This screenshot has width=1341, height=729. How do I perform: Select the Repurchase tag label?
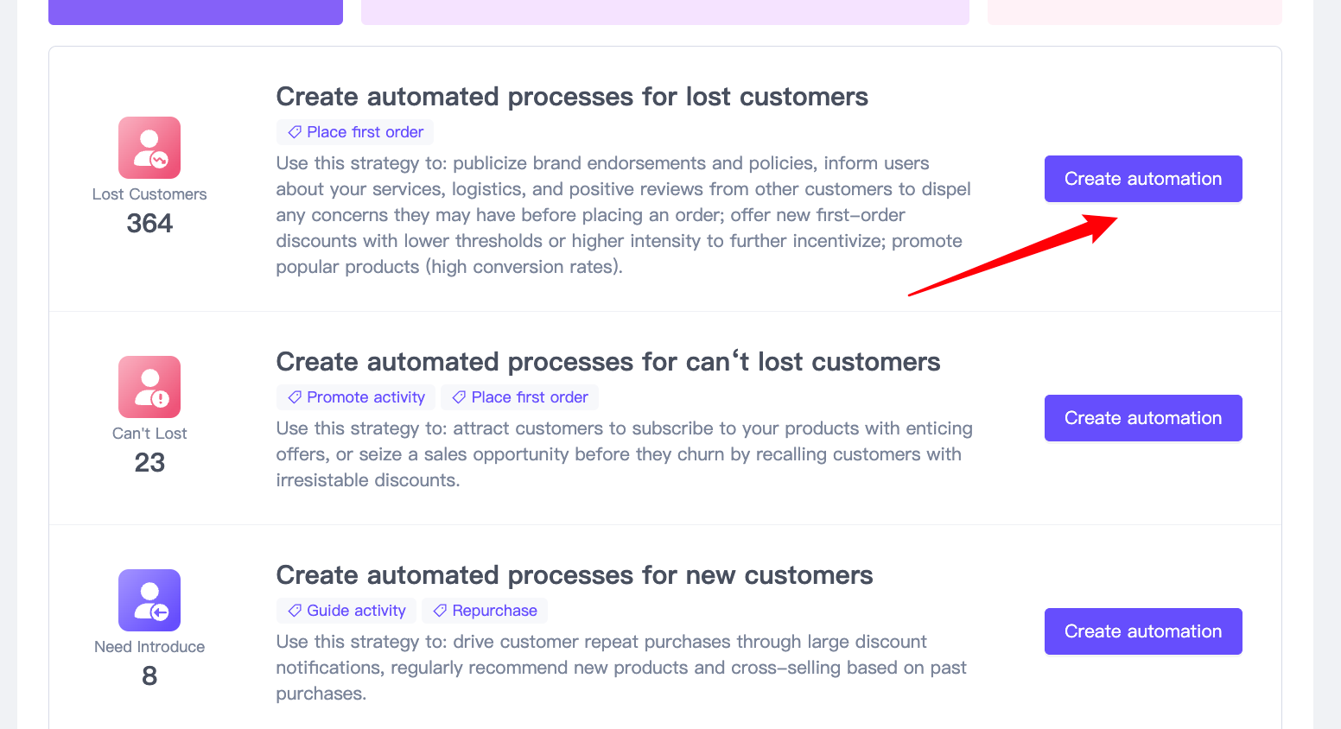494,611
